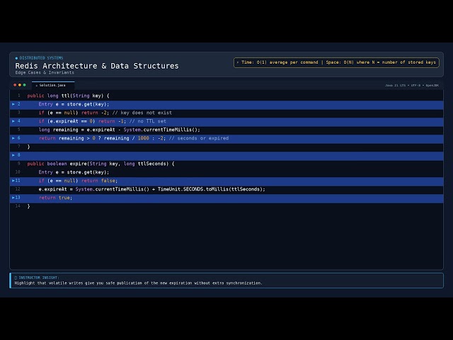Click the 'public long ttl(String key) {' line
This screenshot has height=340, width=453.
coord(68,96)
